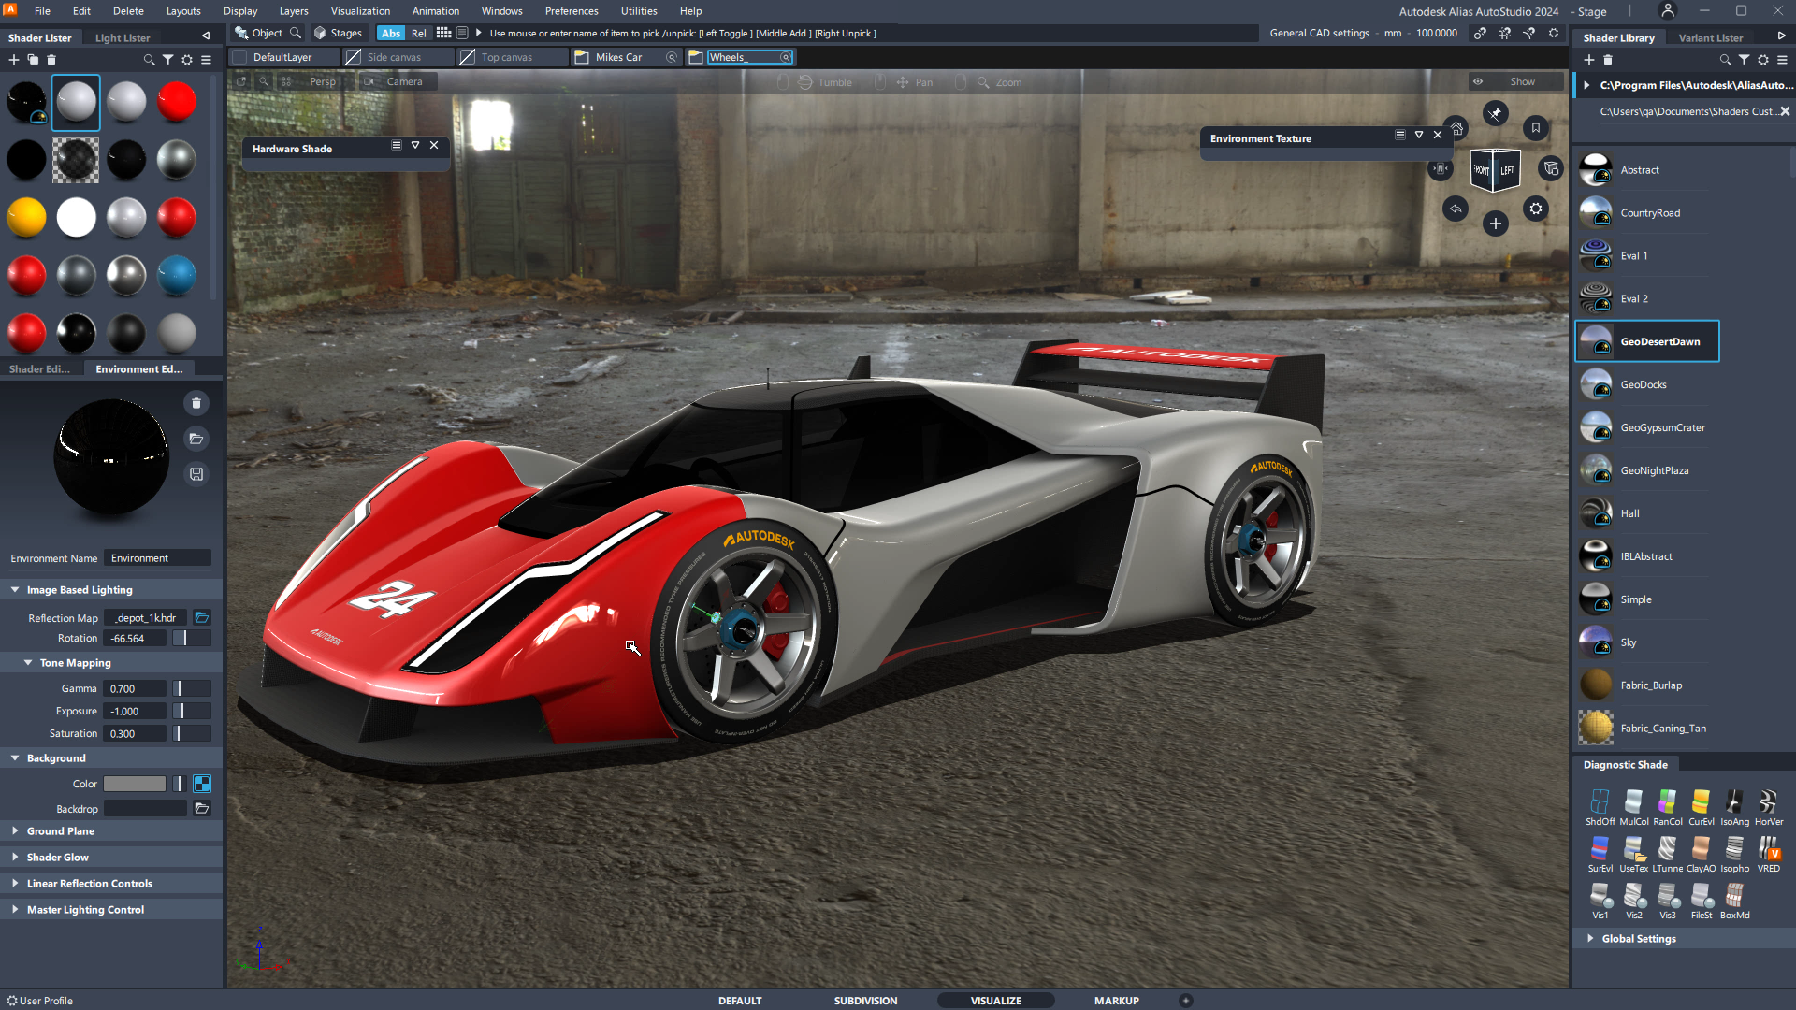1796x1010 pixels.
Task: Open General CAD settings
Action: point(1319,34)
